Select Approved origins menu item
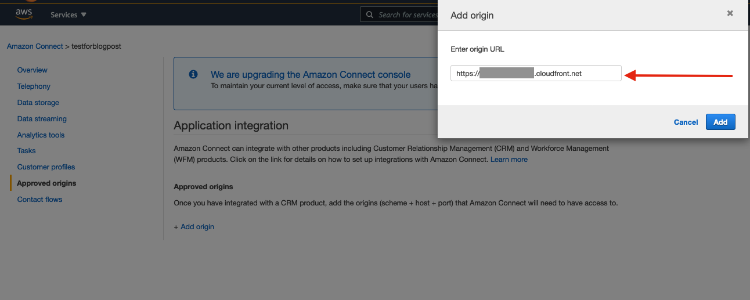 click(x=46, y=183)
